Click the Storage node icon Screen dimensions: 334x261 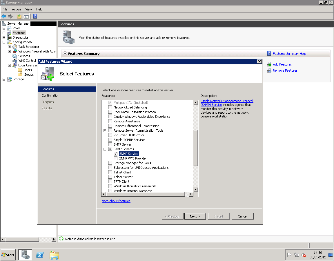9,79
